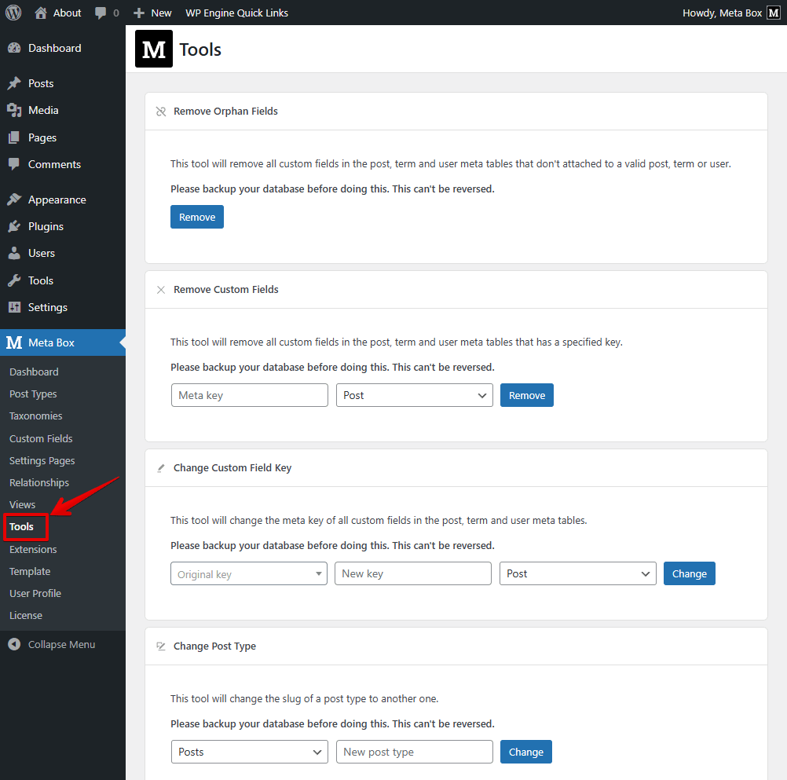787x780 pixels.
Task: Click the pencil icon on Change Custom Field Key
Action: point(160,467)
